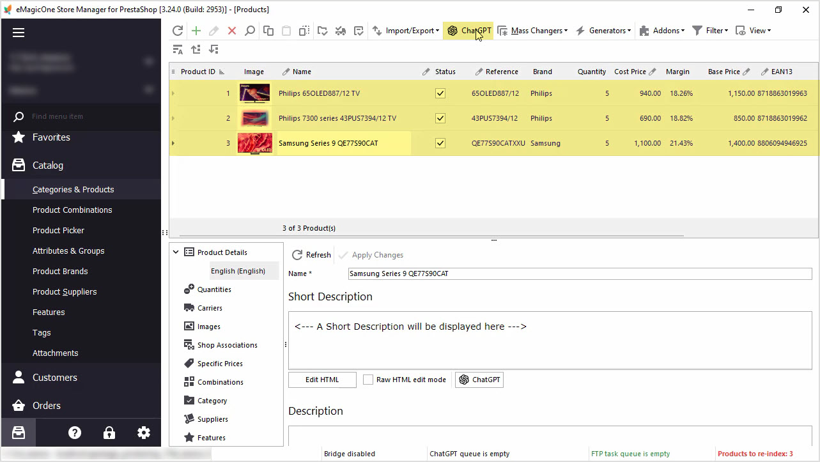Open the Addons dropdown
The height and width of the screenshot is (462, 820).
(x=661, y=31)
